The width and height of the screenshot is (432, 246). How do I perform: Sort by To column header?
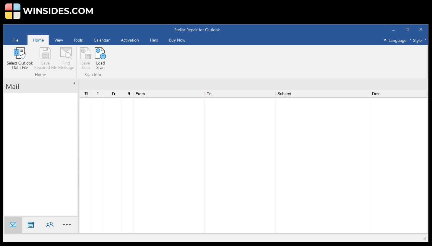coord(240,94)
